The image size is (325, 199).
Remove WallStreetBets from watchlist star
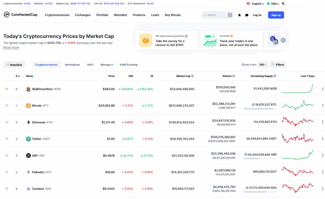click(x=7, y=89)
